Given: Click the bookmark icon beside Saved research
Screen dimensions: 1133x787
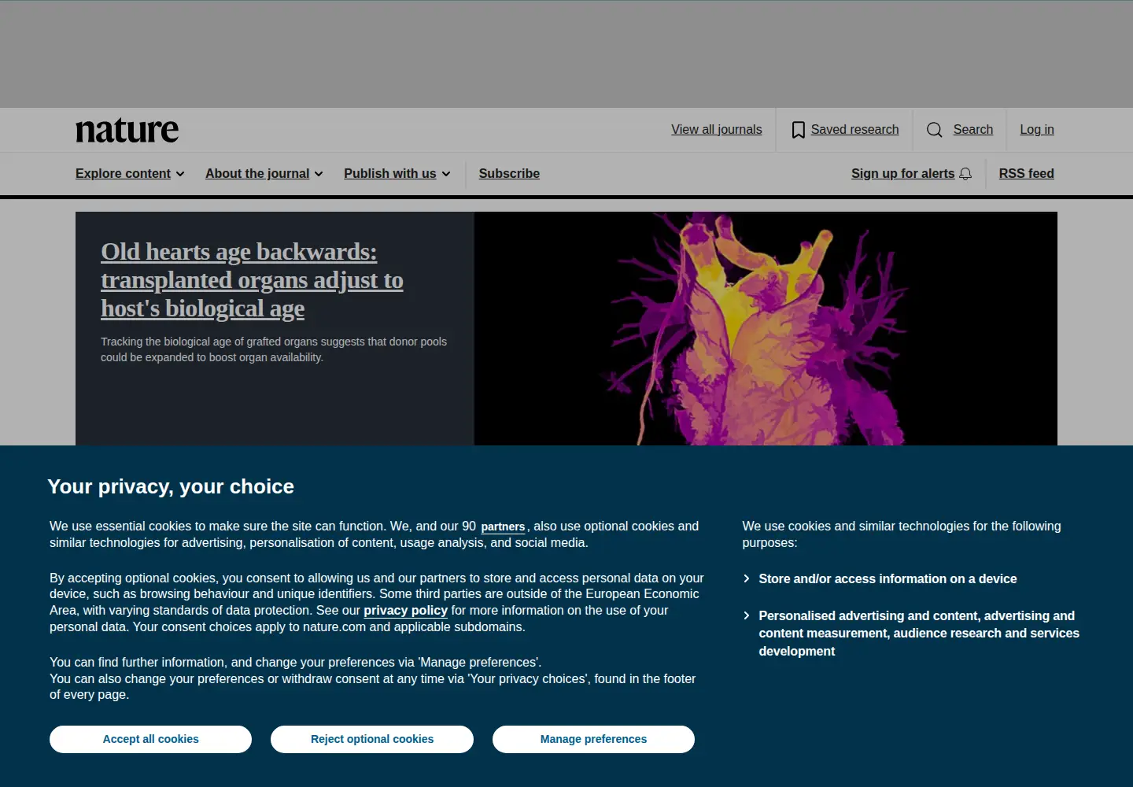Looking at the screenshot, I should [x=798, y=130].
